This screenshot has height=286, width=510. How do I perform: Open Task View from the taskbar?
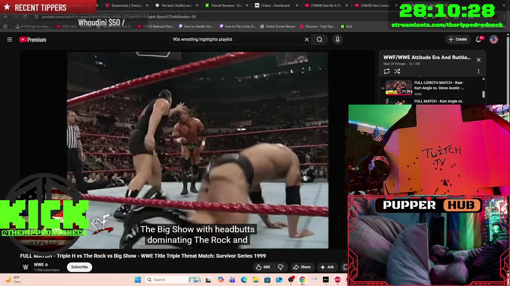pyautogui.click(x=208, y=280)
